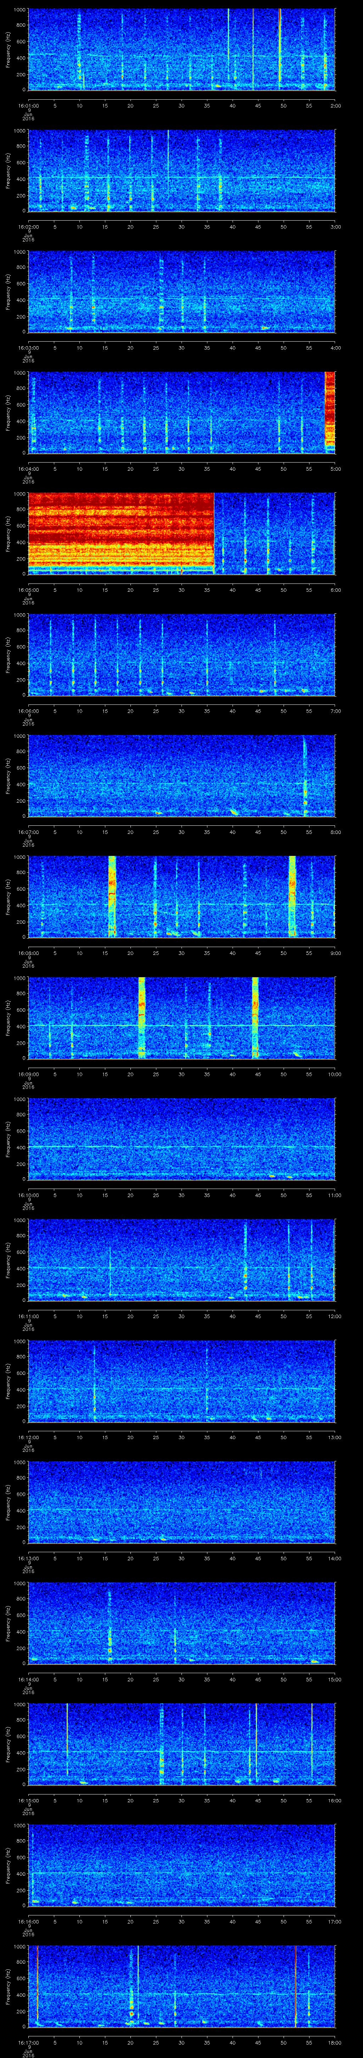The image size is (363, 2058).
Task: Click the 16:10:00 time axis label
Action: (x=28, y=1195)
